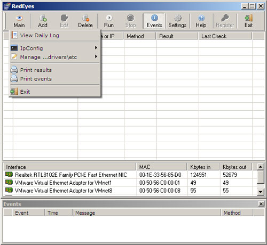Sort by the Last Check column header

tap(225, 36)
